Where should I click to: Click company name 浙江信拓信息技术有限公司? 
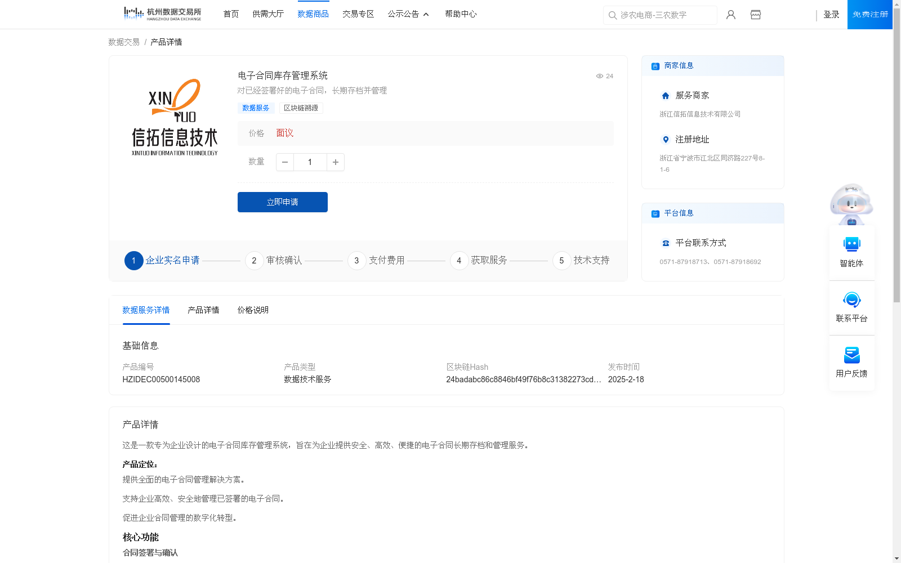point(700,114)
